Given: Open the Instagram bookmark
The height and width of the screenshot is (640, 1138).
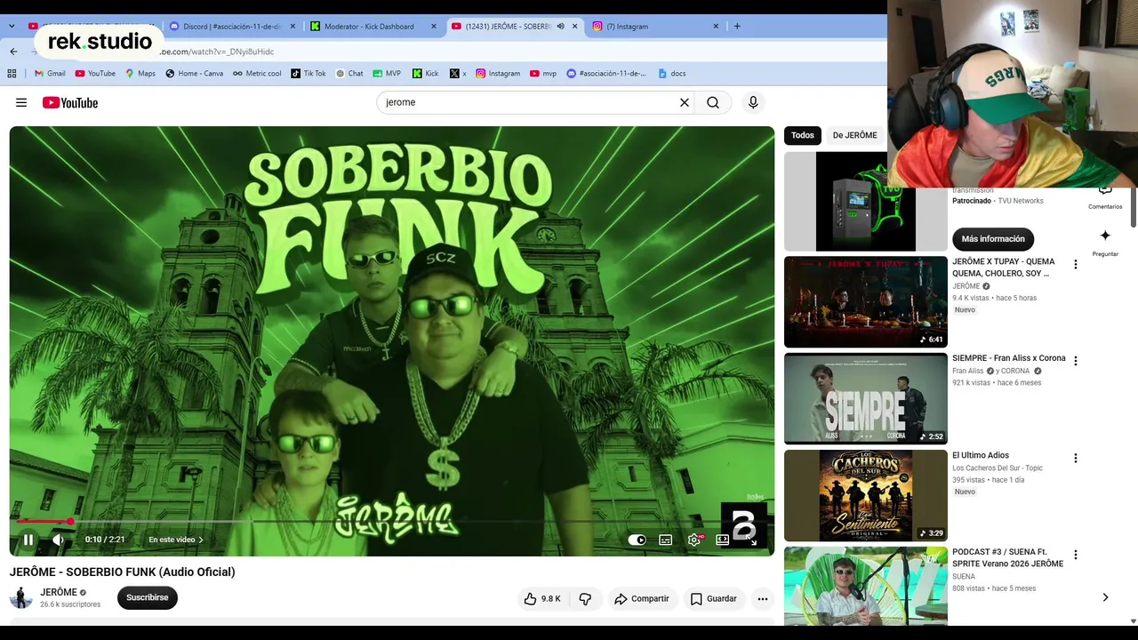Looking at the screenshot, I should [x=498, y=74].
